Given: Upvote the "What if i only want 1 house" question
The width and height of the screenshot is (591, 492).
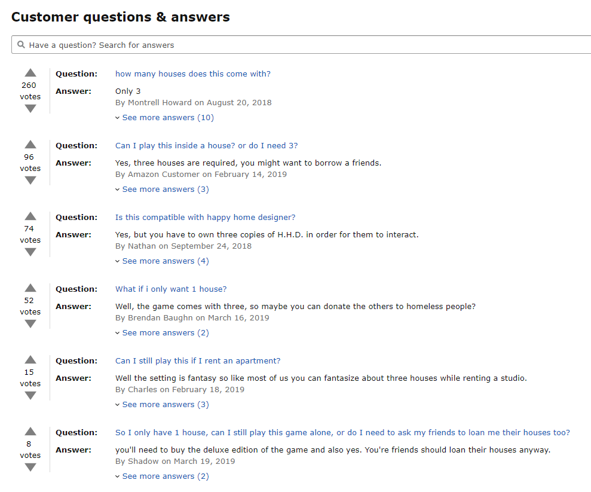Looking at the screenshot, I should [x=30, y=288].
